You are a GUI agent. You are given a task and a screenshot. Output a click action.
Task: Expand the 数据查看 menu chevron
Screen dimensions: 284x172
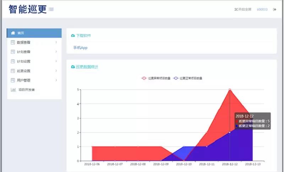click(x=56, y=42)
